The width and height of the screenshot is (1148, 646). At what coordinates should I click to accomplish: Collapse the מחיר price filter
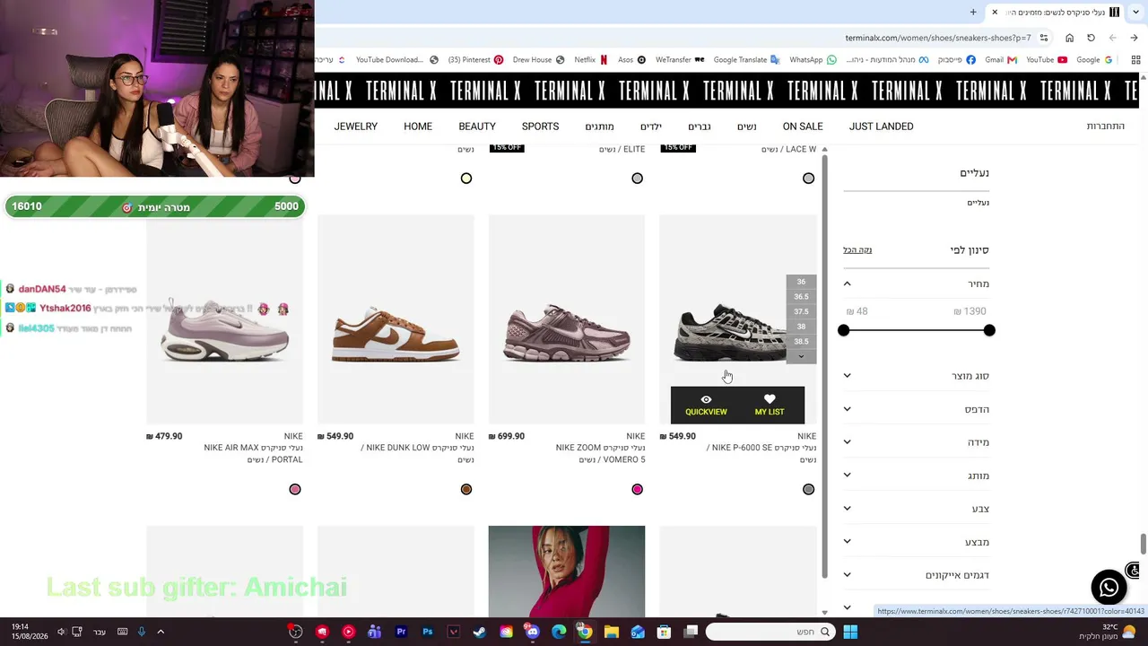847,284
